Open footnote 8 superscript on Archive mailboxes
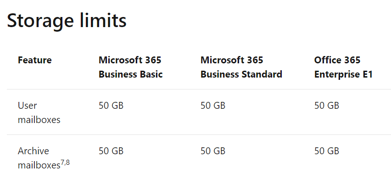 [67, 163]
